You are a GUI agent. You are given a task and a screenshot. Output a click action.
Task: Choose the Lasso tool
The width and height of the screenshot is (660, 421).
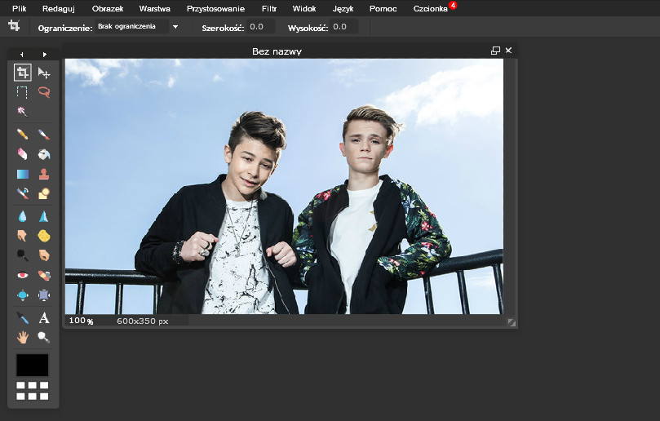(44, 92)
